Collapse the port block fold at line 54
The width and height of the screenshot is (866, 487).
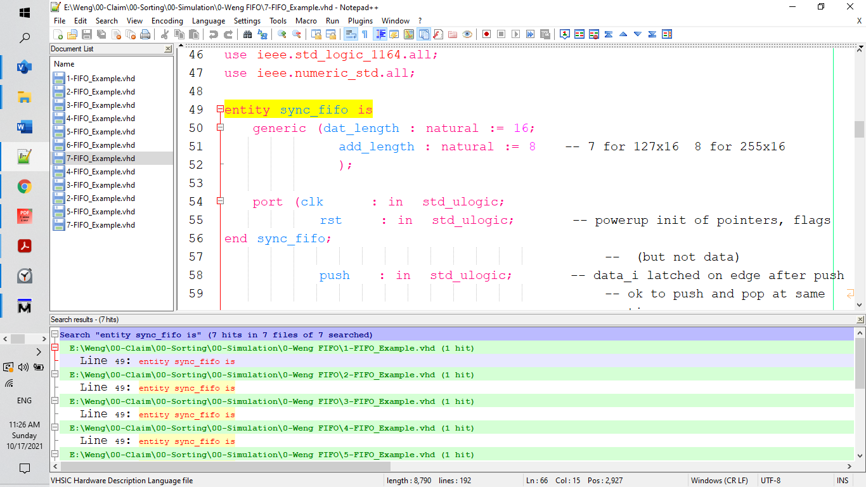click(x=220, y=201)
